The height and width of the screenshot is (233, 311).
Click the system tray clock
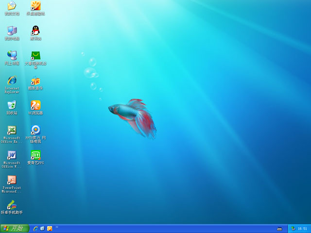(302, 229)
